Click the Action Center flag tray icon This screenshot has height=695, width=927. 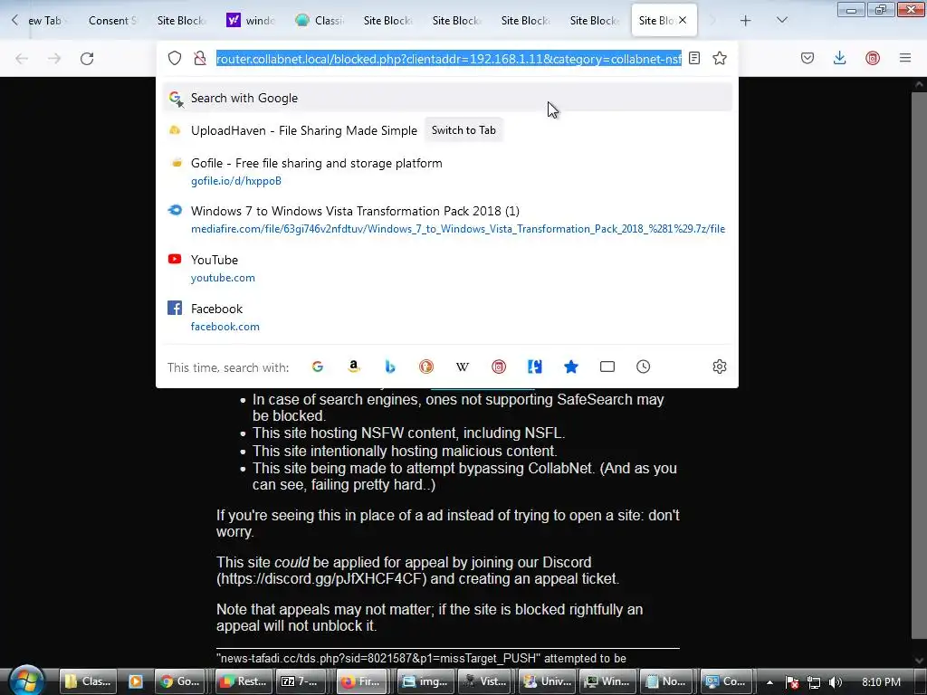coord(792,682)
